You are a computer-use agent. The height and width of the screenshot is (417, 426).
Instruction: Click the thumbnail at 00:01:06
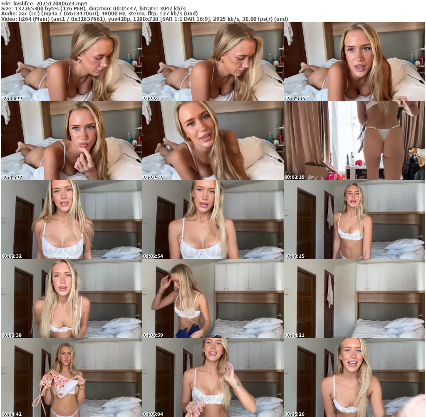(354, 62)
